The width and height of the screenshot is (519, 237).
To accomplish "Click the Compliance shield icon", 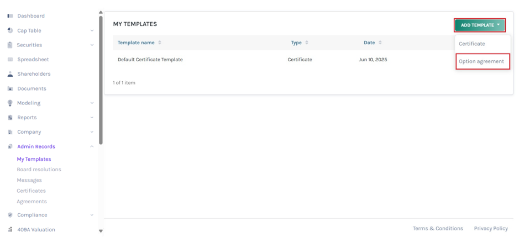I will (10, 215).
